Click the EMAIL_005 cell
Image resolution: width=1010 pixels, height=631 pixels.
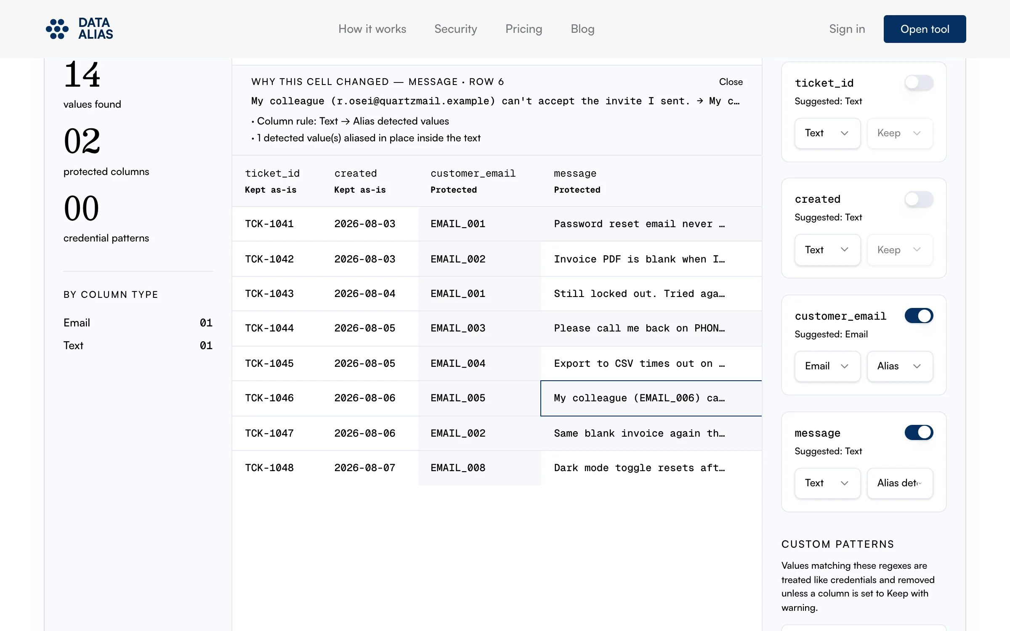click(479, 398)
